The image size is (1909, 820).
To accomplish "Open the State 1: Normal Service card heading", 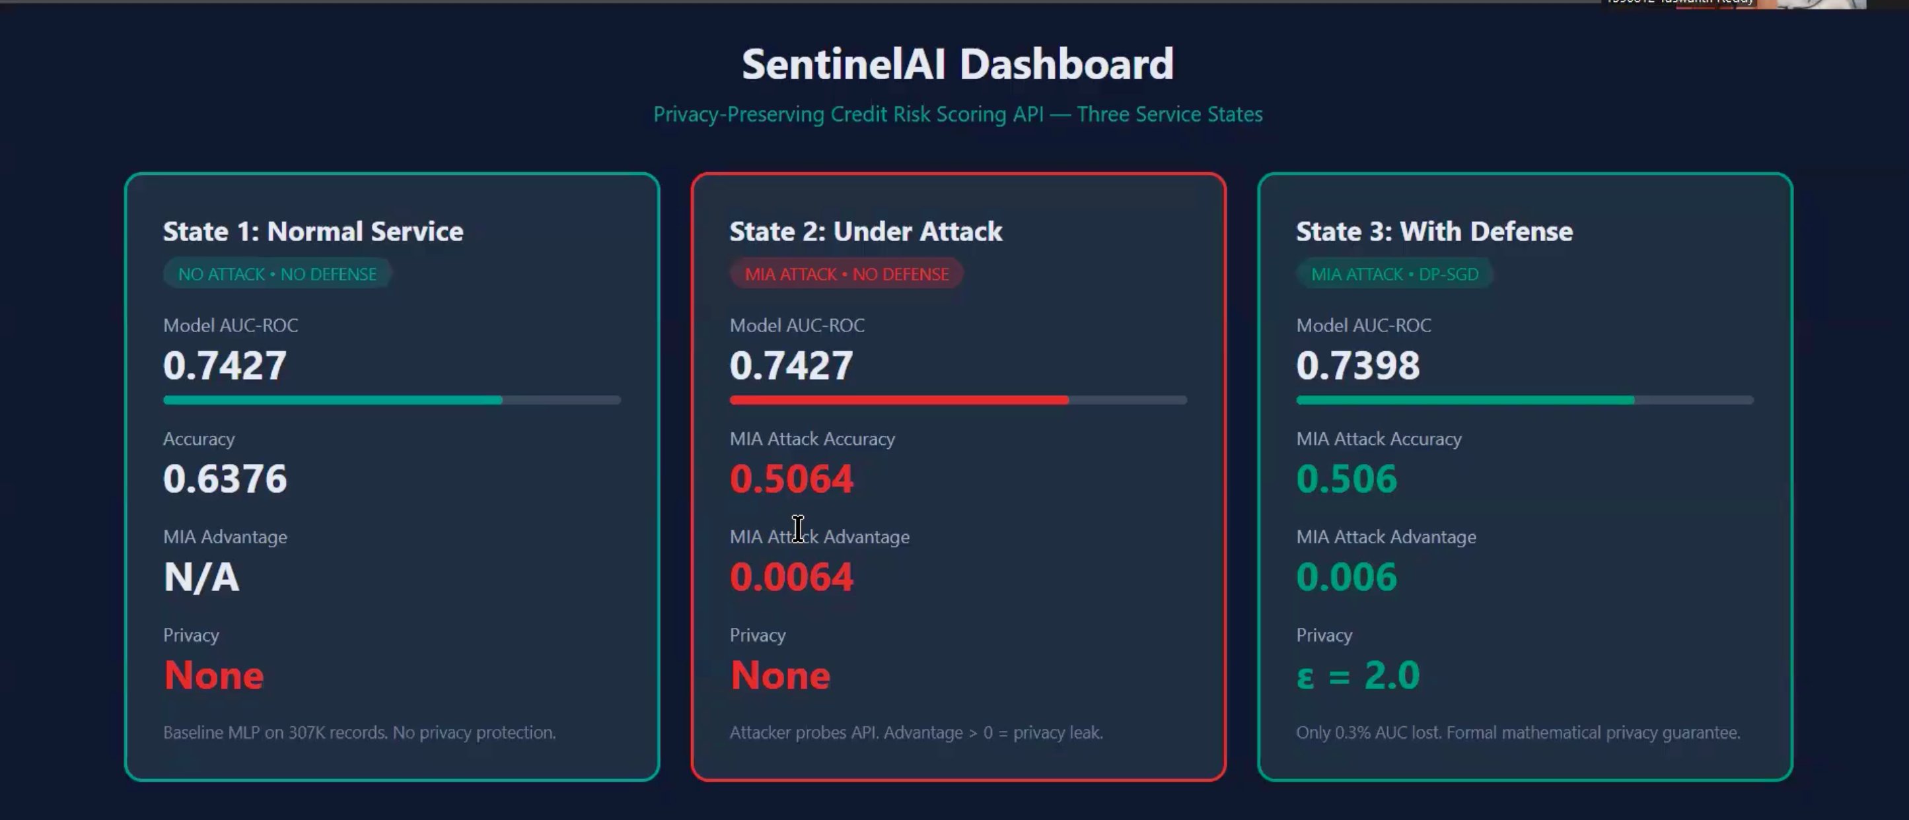I will click(312, 231).
